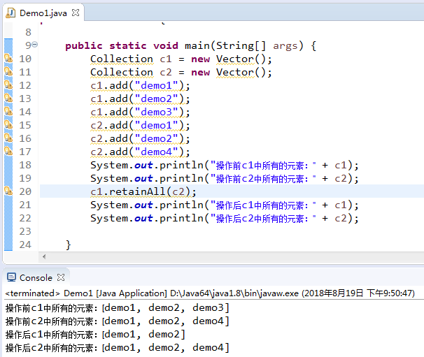
Task: Click the warning marker on line 20
Action: tap(8, 191)
